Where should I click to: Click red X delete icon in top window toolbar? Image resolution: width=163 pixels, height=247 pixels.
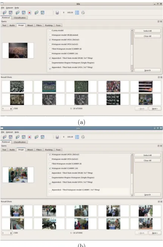point(29,12)
